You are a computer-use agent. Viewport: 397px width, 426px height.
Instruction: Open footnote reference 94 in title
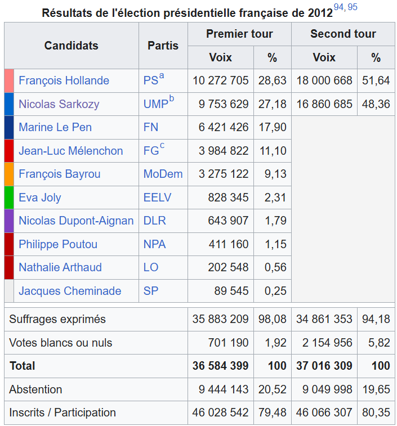(339, 7)
